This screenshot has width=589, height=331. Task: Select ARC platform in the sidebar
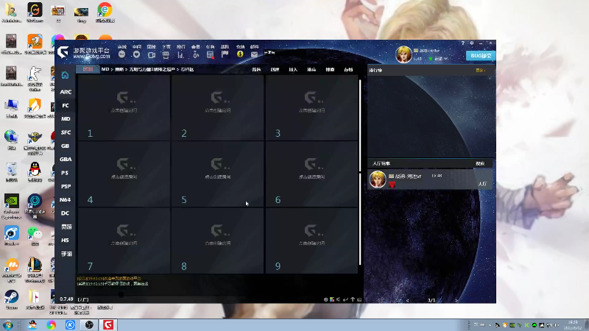coord(66,92)
